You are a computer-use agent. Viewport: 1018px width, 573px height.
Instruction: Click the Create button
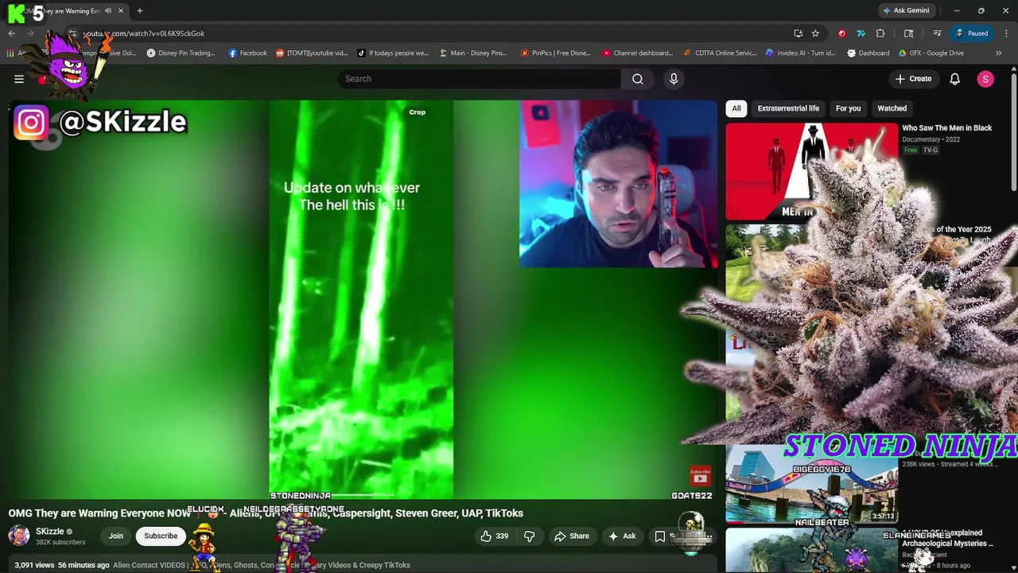(x=913, y=79)
